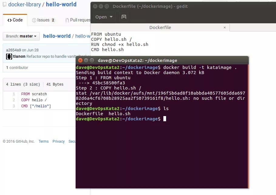Expand the Branch: master dropdown
This screenshot has width=276, height=195.
21,36
